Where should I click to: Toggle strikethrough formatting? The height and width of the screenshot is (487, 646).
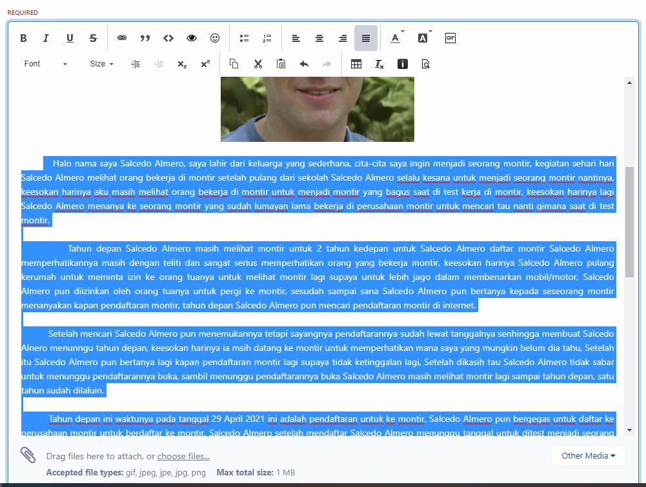coord(93,38)
